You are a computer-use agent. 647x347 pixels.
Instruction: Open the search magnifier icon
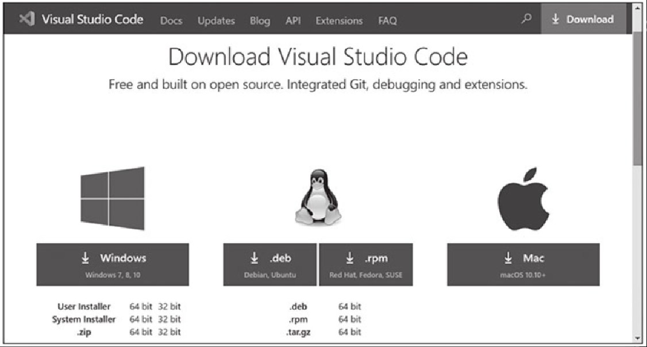tap(526, 19)
